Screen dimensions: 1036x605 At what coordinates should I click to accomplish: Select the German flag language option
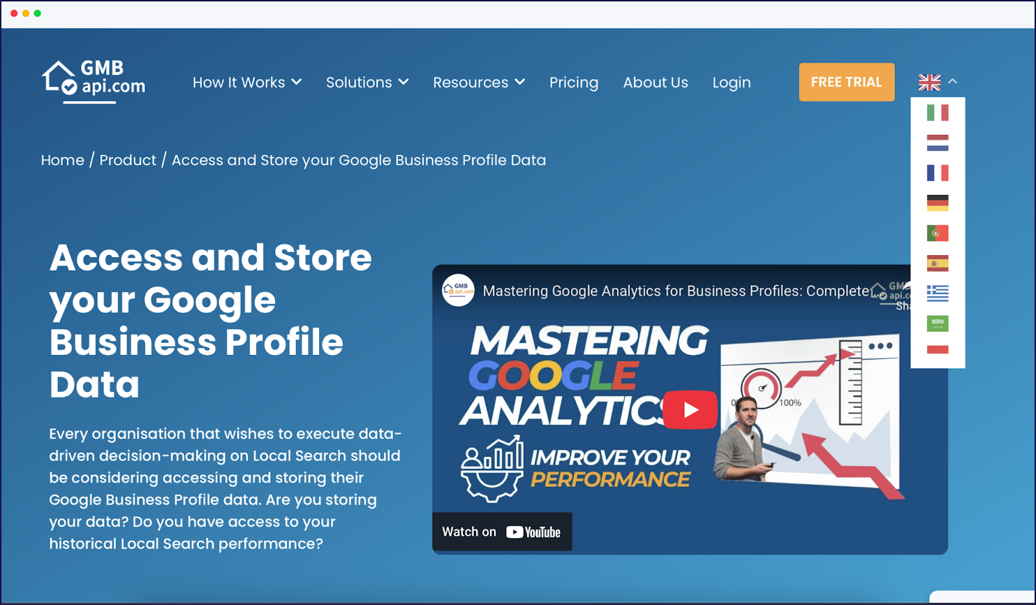pyautogui.click(x=938, y=203)
